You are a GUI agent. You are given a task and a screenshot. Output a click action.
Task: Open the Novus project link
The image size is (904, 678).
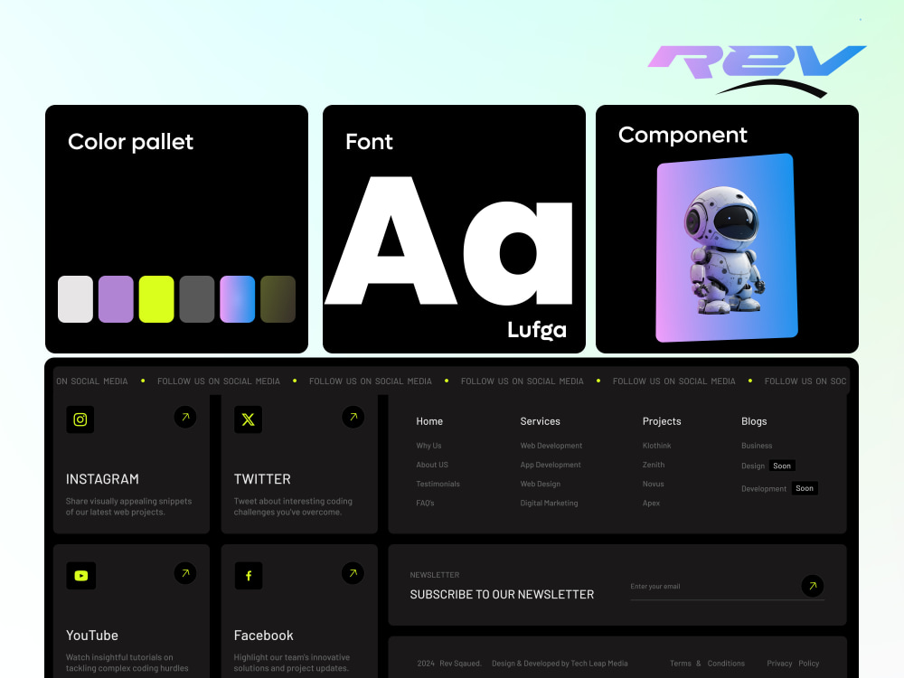coord(654,484)
